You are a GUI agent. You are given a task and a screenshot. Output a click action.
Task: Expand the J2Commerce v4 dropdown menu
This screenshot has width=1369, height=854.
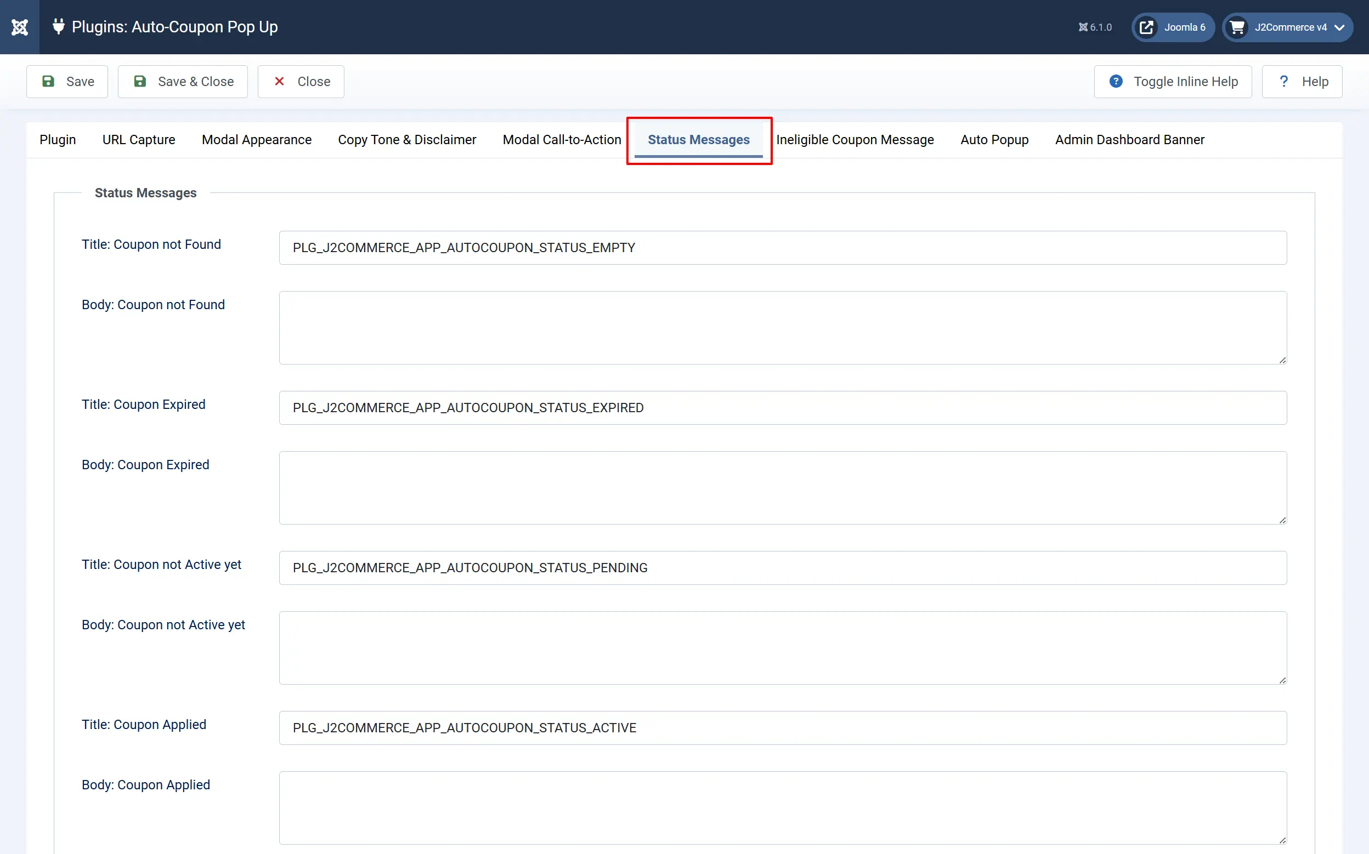coord(1288,27)
